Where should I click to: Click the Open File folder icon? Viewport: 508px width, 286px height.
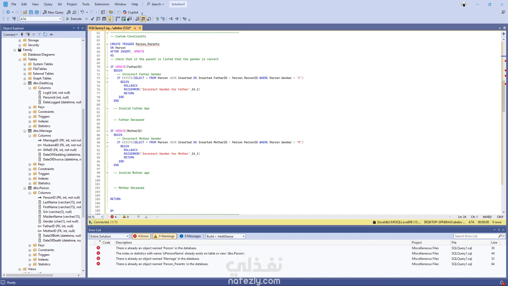tap(25, 12)
